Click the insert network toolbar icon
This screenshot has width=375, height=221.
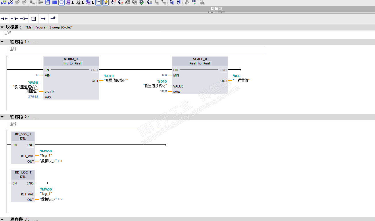coord(3,2)
